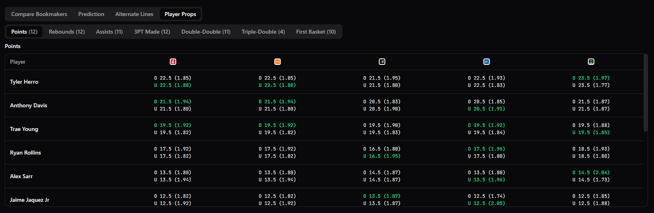Pick Anthony Davis U 20.5 (1.91)

point(487,109)
